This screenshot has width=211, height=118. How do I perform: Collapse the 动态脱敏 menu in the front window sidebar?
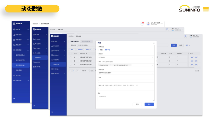coord(65,60)
